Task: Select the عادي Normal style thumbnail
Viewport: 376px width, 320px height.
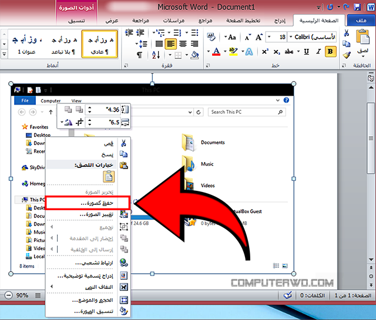Action: click(x=99, y=44)
